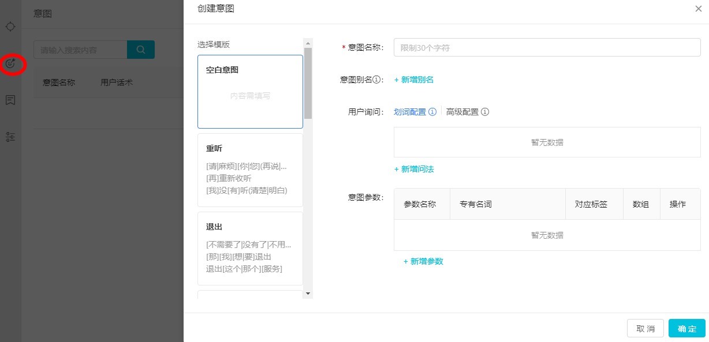Click 意图名称 column header in background list

59,82
